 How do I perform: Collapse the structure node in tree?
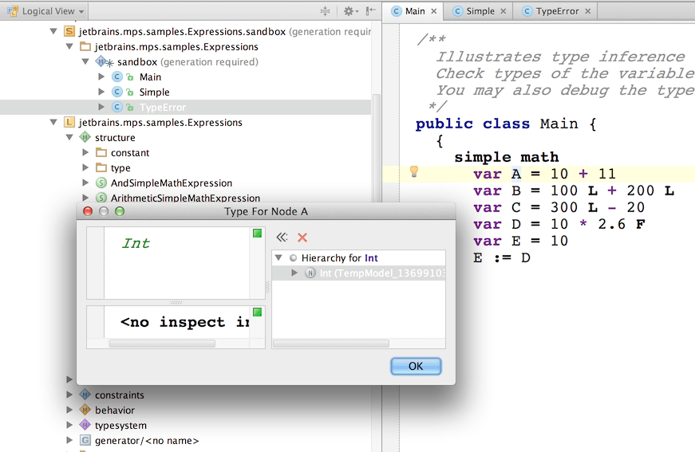[x=69, y=138]
